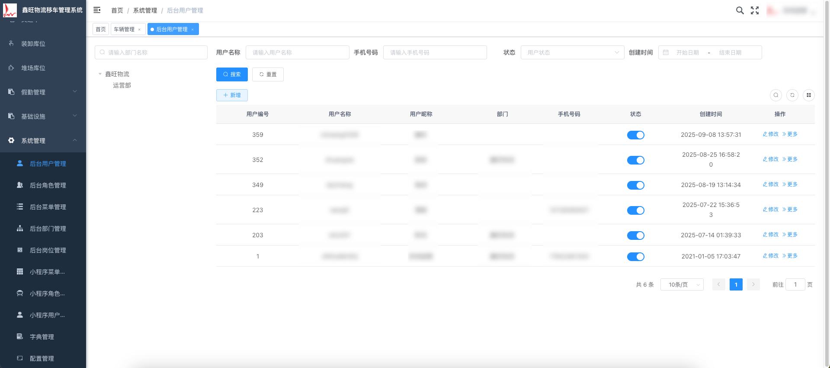Open 小程序角色 sidebar item
This screenshot has width=830, height=368.
[x=43, y=294]
